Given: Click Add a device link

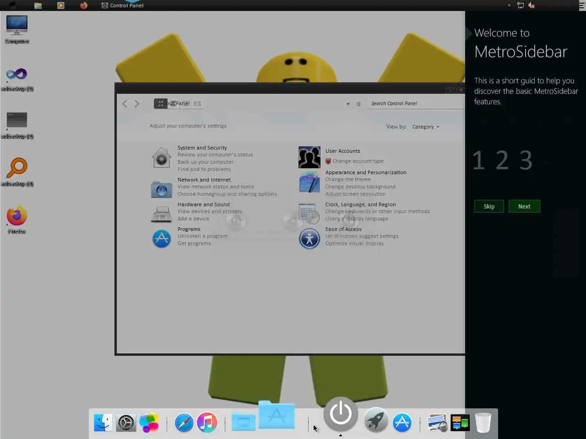Looking at the screenshot, I should coord(193,219).
